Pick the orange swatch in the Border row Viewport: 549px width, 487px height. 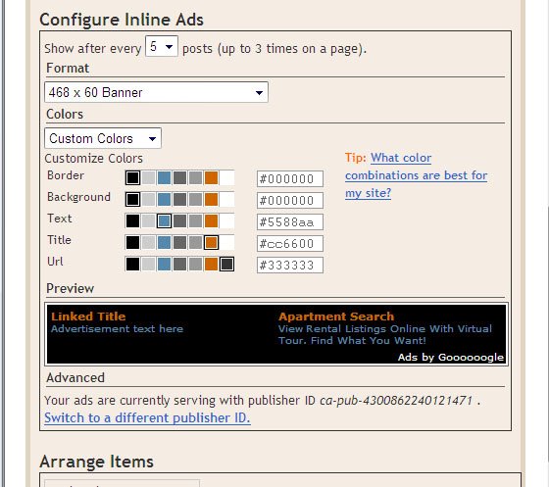[x=211, y=177]
